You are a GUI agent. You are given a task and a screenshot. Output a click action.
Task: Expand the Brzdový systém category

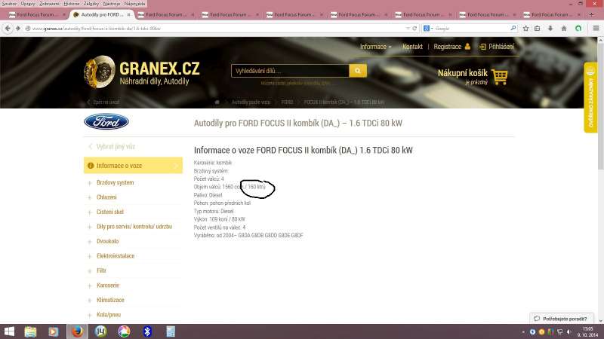115,182
